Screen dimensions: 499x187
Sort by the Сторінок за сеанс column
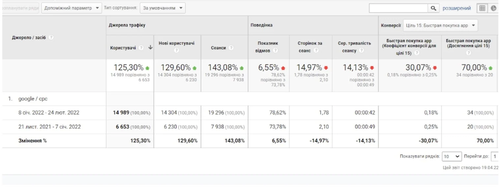click(x=310, y=47)
